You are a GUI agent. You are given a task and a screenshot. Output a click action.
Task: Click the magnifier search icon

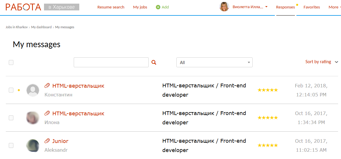click(x=154, y=62)
